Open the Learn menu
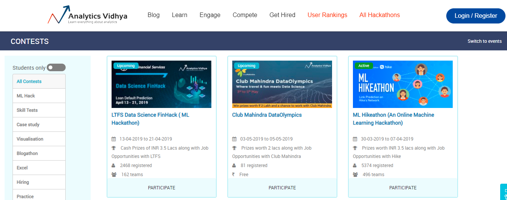 click(179, 15)
